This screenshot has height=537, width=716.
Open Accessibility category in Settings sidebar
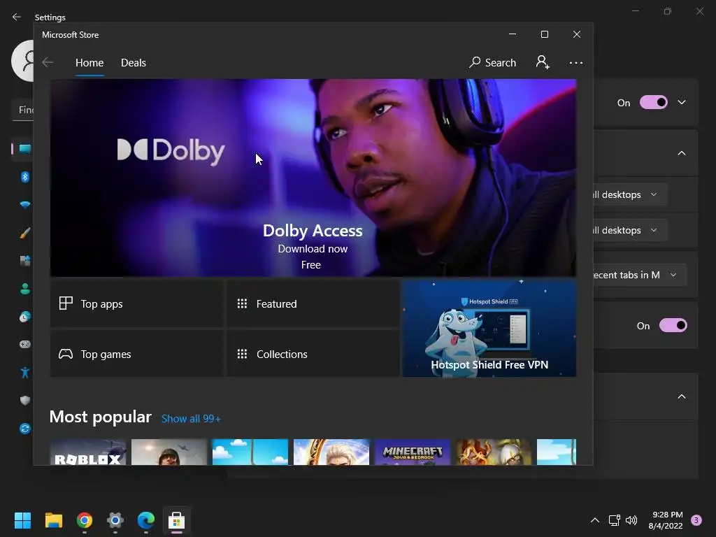click(25, 373)
